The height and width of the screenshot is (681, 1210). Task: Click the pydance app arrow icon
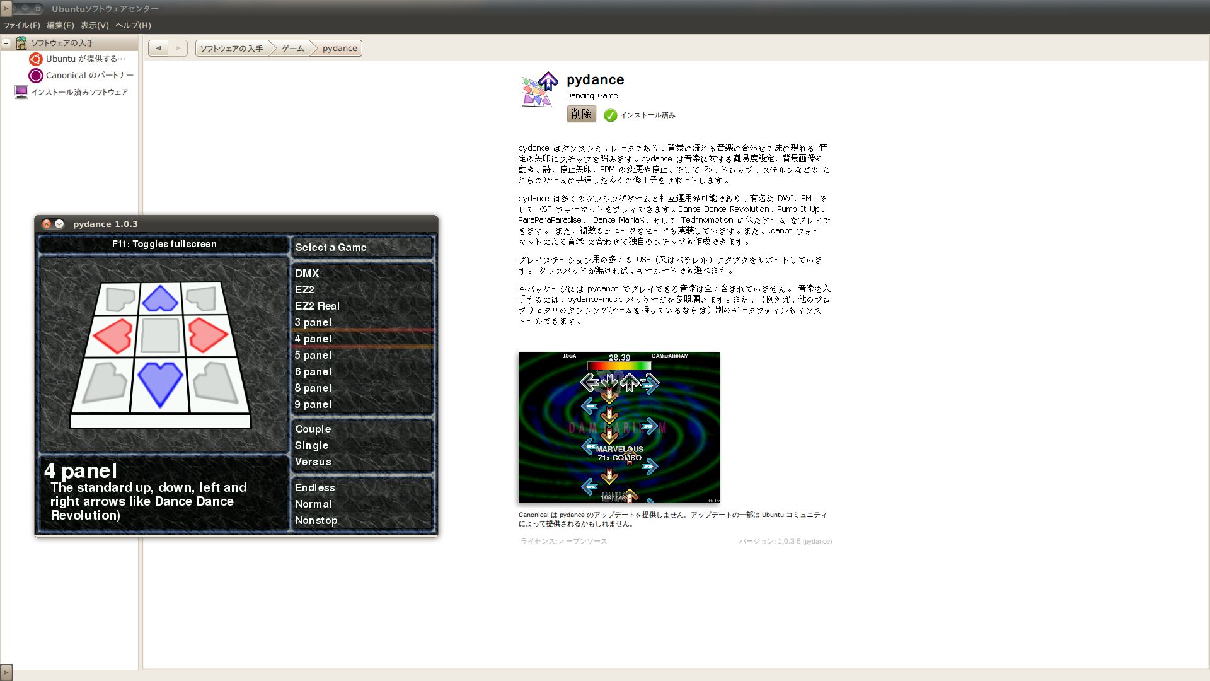pyautogui.click(x=539, y=90)
